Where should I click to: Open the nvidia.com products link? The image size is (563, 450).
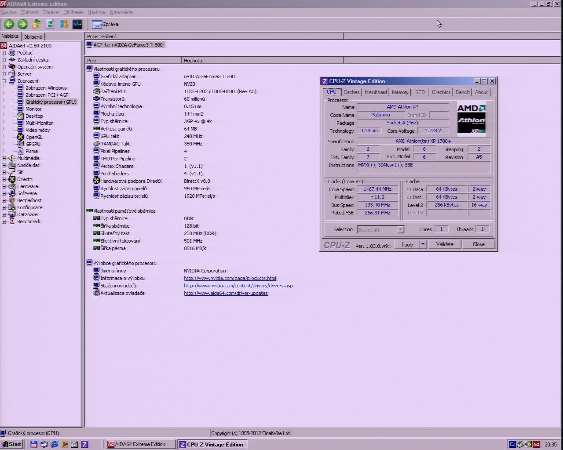(x=230, y=278)
